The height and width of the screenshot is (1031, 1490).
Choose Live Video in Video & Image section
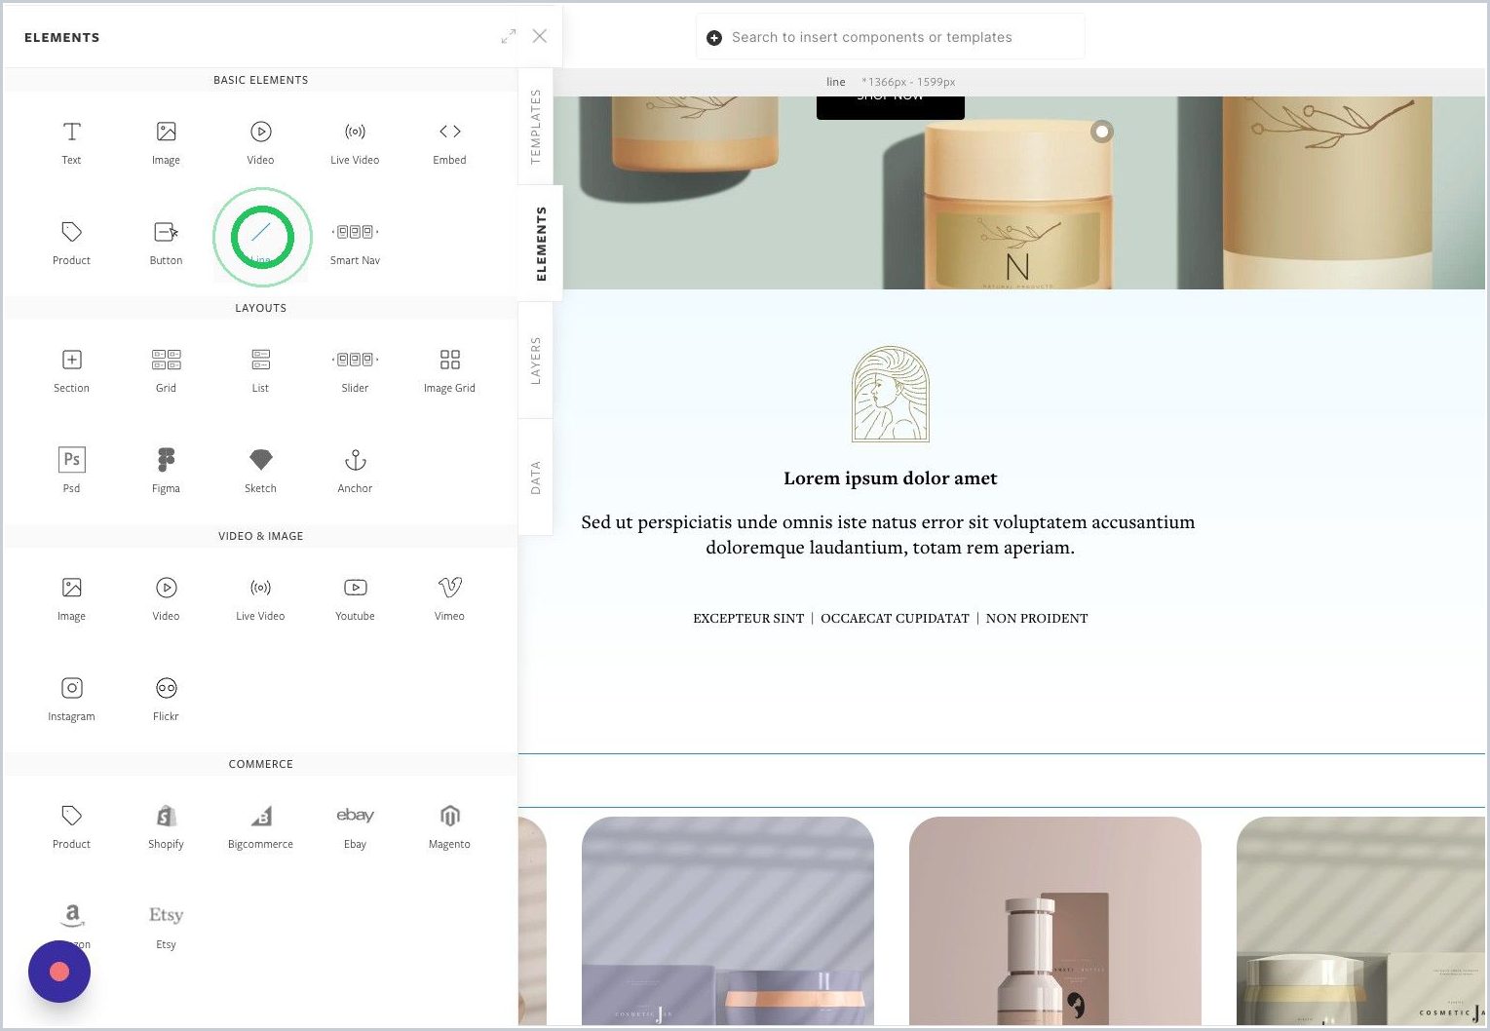[260, 598]
